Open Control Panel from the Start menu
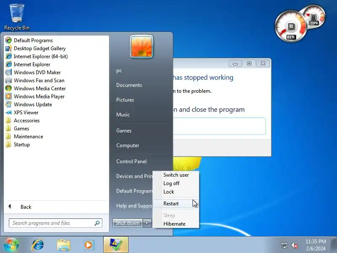The height and width of the screenshot is (253, 337). (131, 161)
